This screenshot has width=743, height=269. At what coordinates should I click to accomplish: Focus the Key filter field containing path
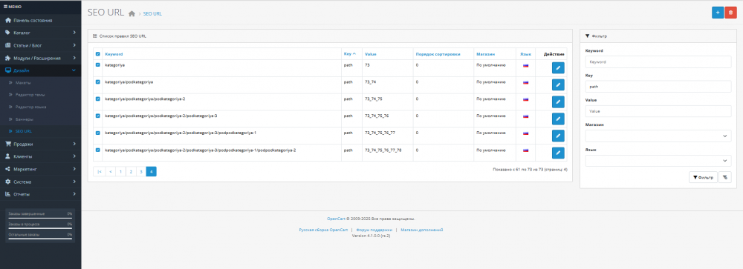658,87
